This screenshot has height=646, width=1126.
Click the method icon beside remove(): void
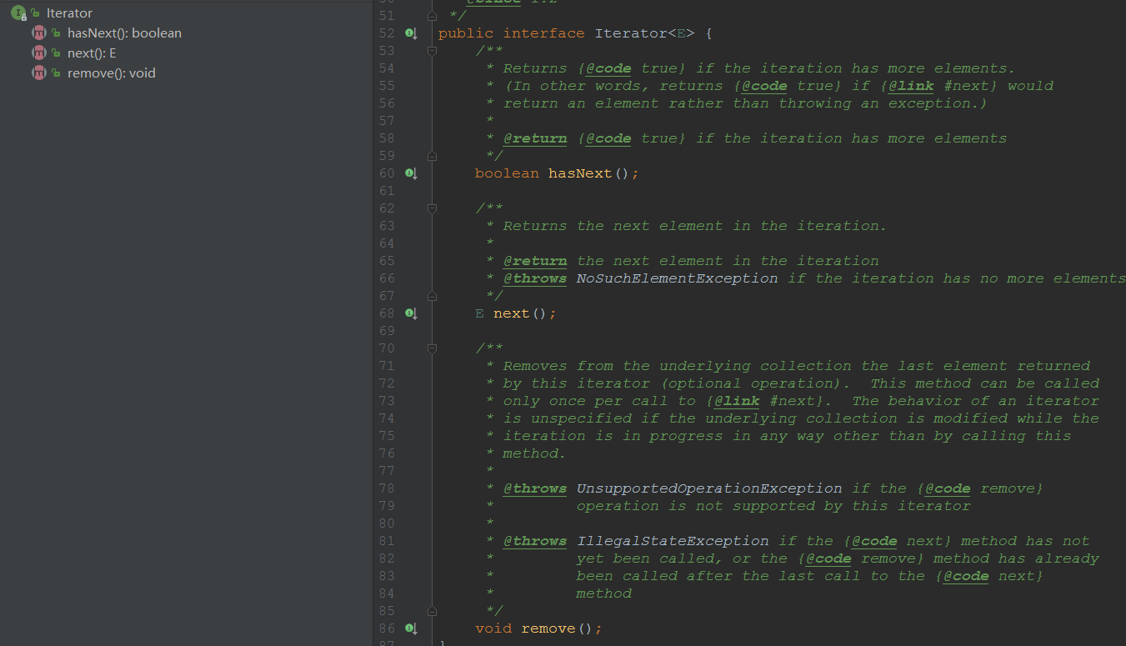pos(38,73)
